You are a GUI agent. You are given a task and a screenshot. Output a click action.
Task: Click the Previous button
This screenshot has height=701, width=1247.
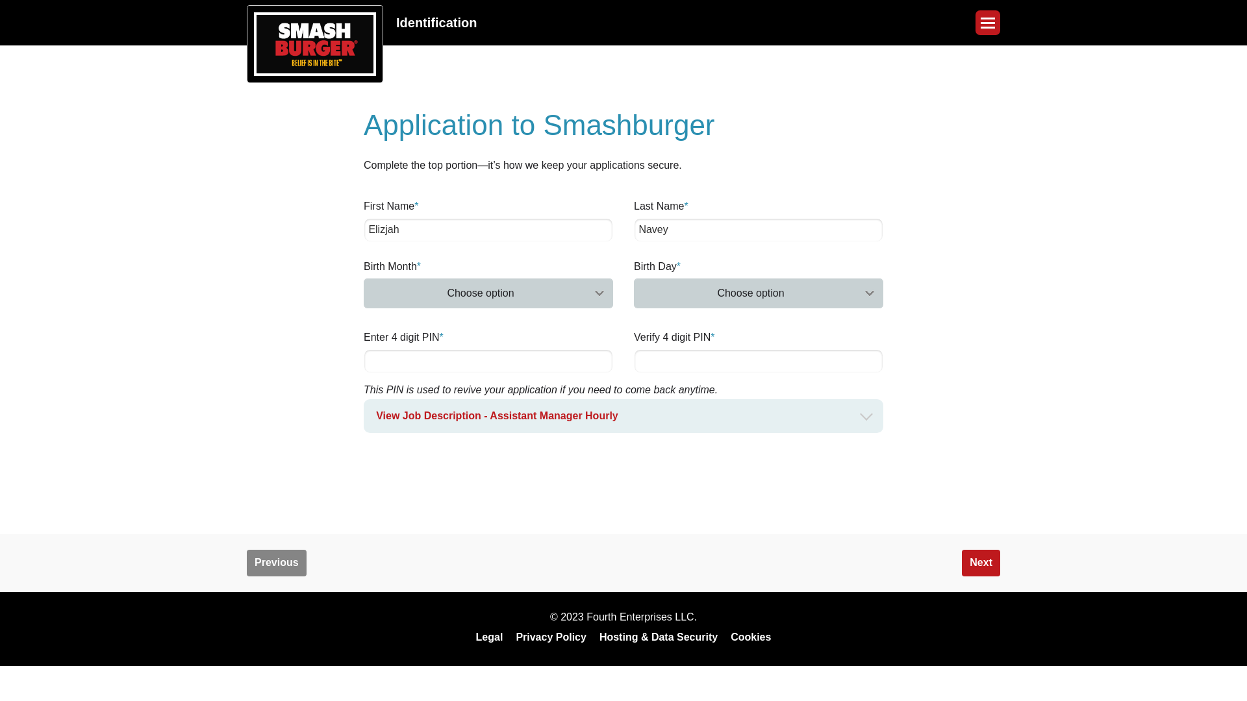coord(277,563)
